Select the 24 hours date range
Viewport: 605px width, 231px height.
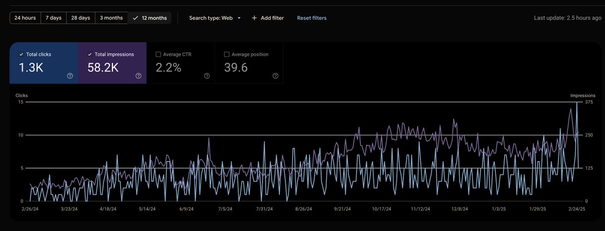point(25,18)
